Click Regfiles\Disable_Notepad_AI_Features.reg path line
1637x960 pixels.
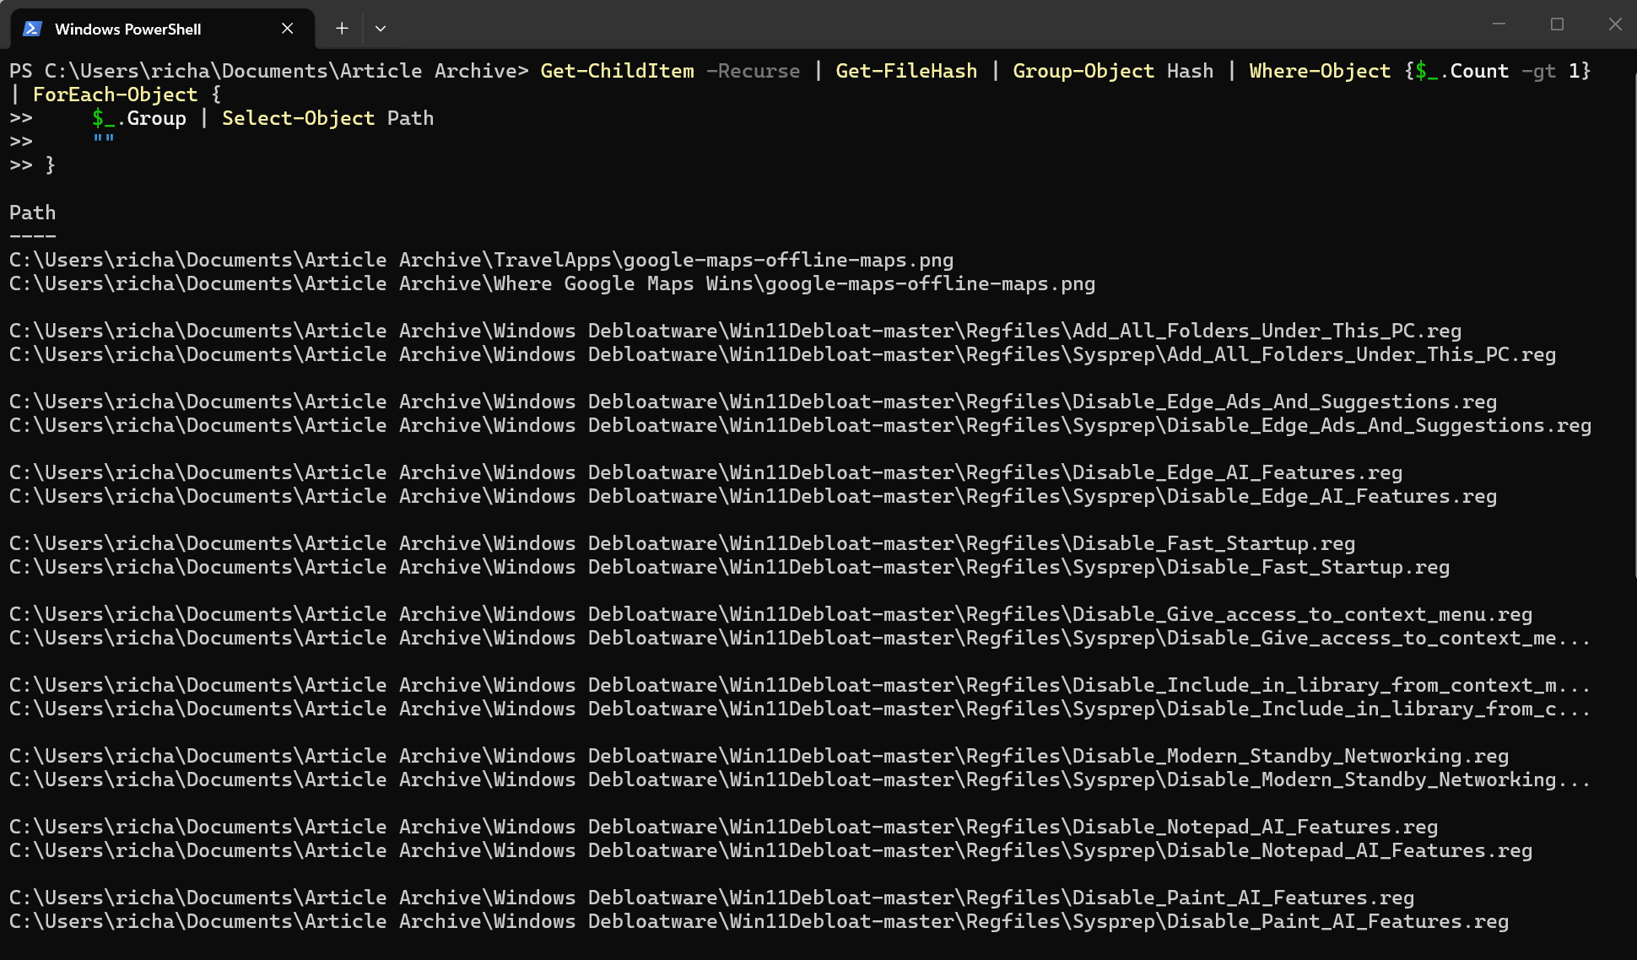[x=723, y=827]
